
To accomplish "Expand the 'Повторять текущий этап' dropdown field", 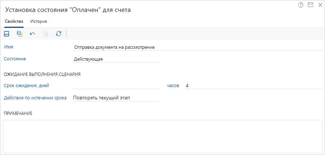I will pyautogui.click(x=116, y=98).
